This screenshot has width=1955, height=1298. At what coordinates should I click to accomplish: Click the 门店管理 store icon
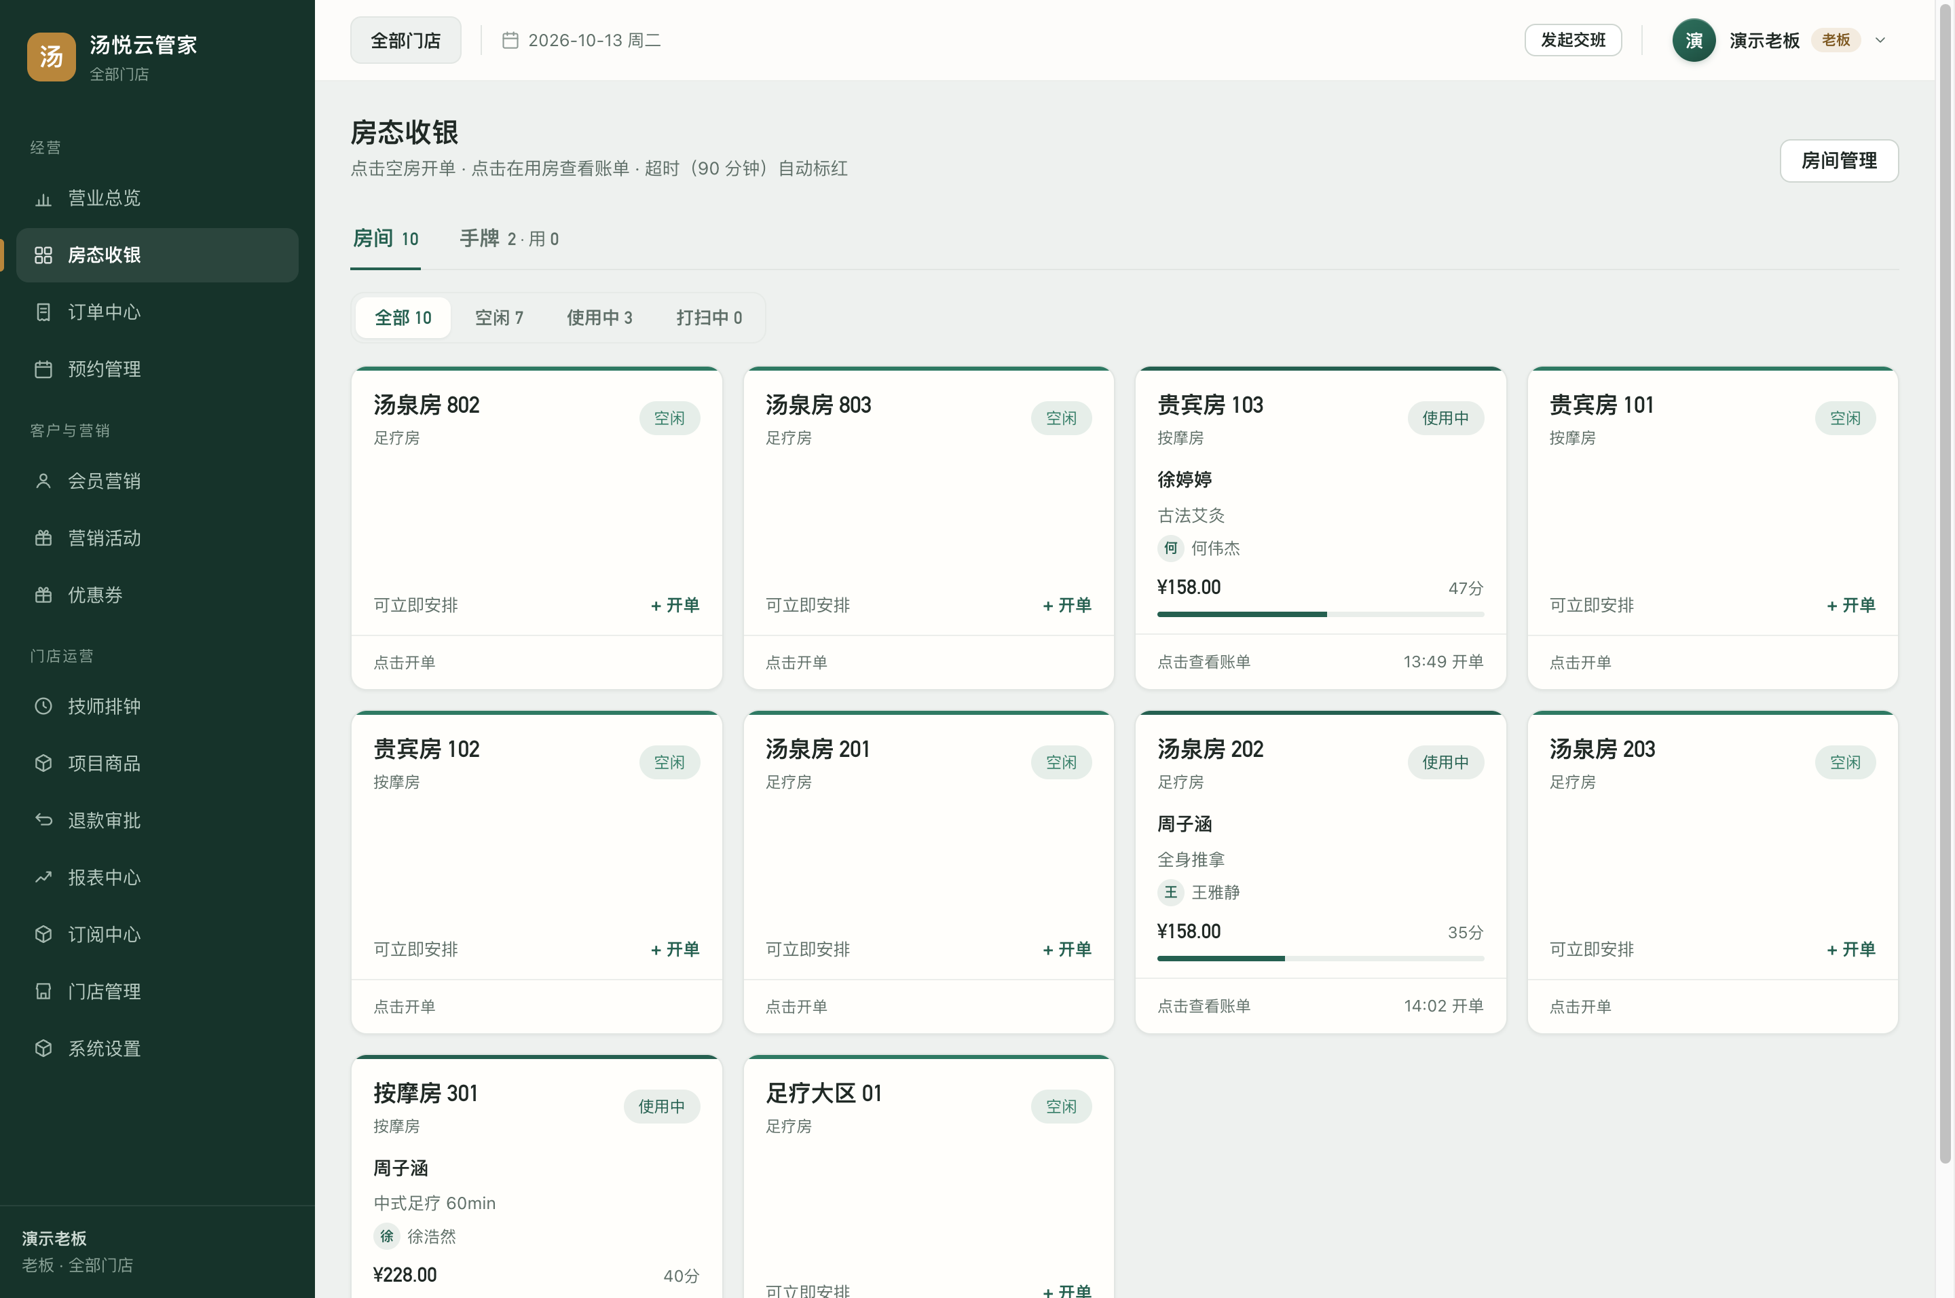(43, 992)
